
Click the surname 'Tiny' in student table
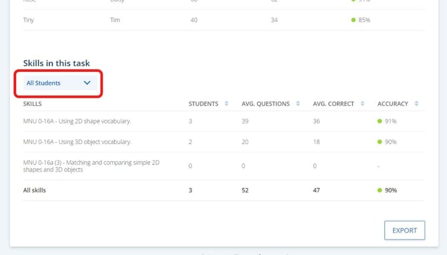point(29,20)
